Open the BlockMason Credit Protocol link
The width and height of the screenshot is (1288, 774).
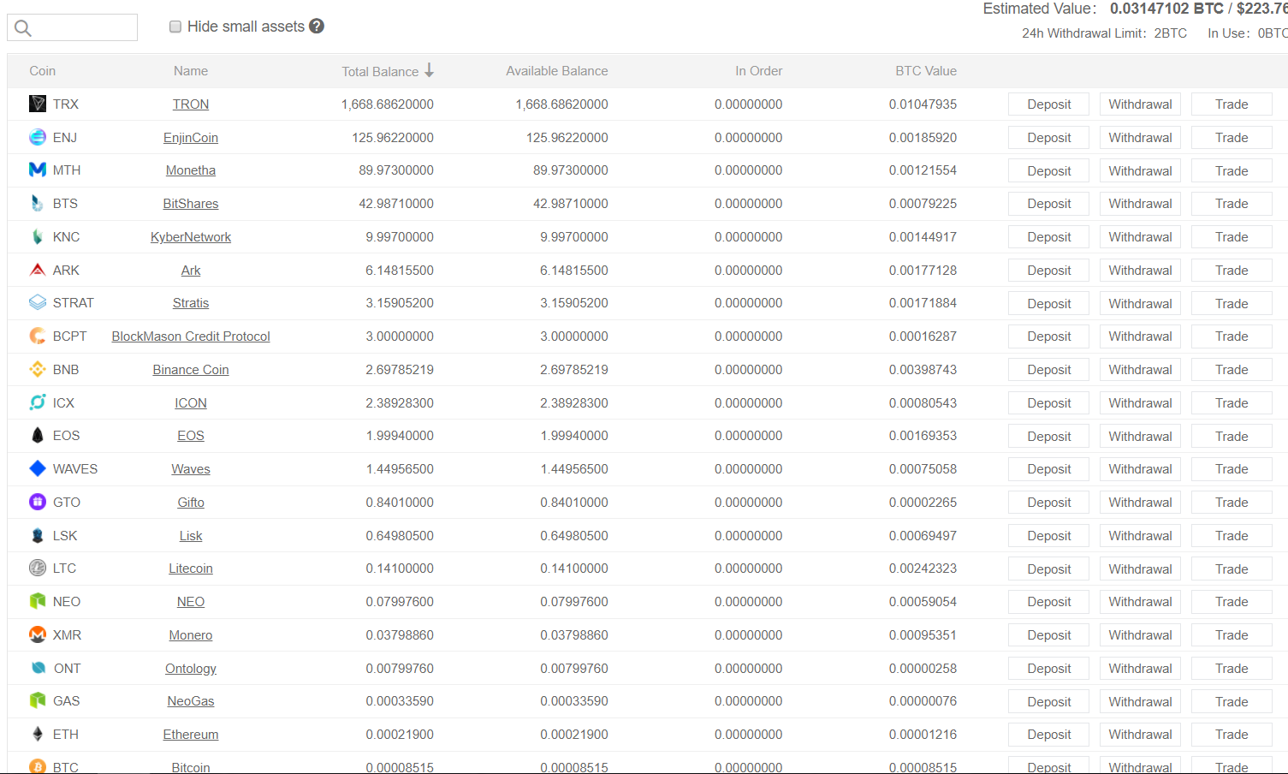(191, 336)
